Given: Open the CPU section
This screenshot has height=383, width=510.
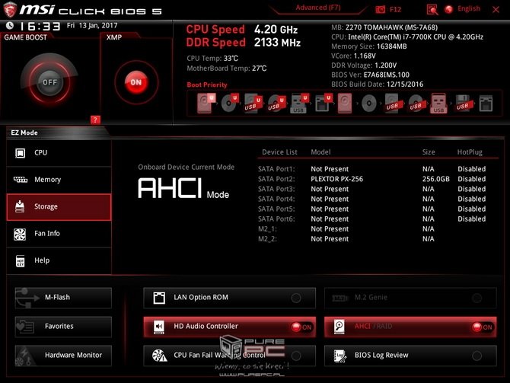Looking at the screenshot, I should 59,153.
